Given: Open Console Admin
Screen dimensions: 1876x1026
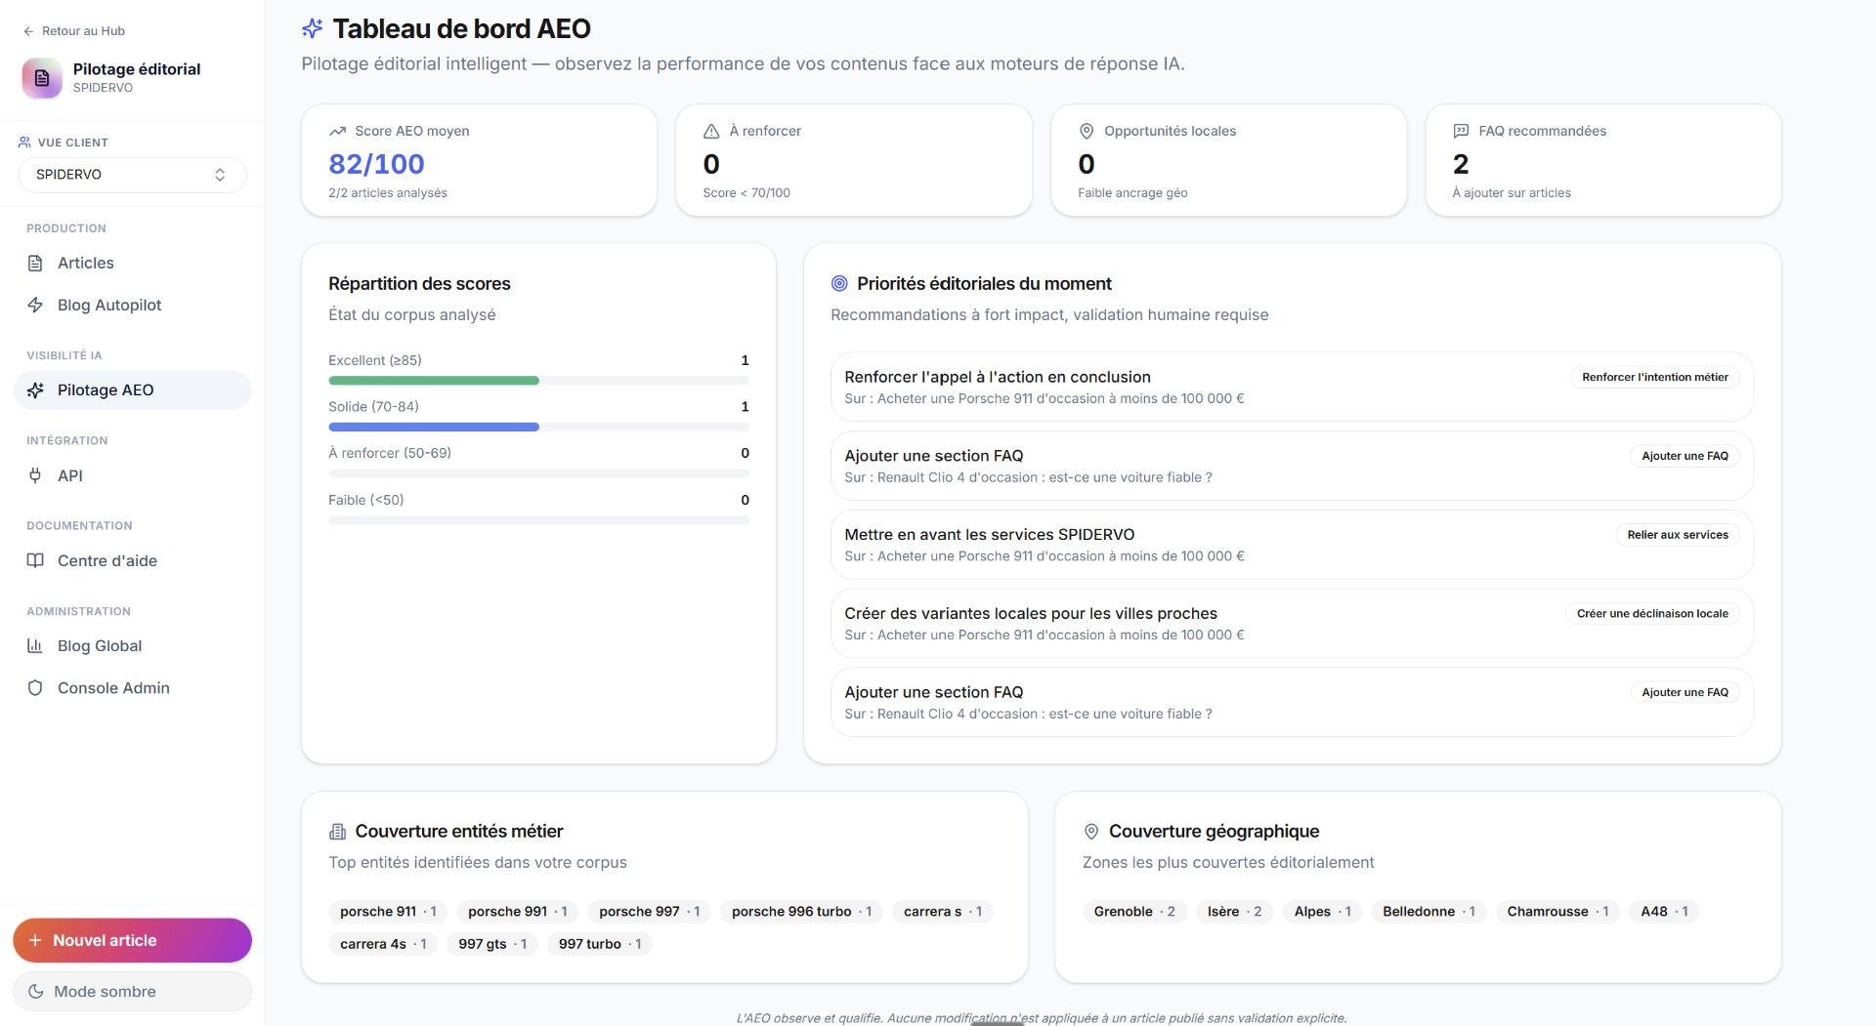Looking at the screenshot, I should coord(132,687).
